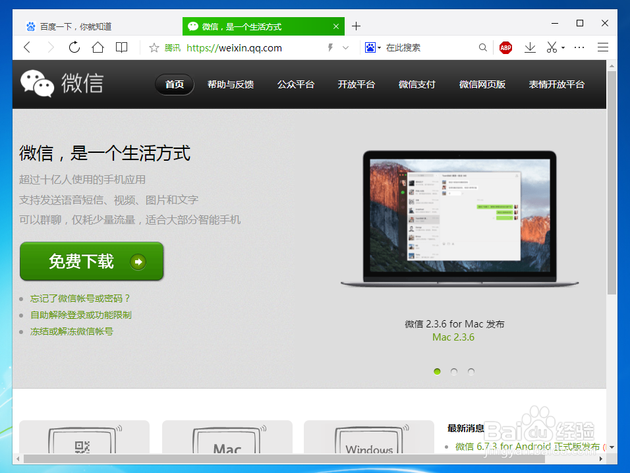The image size is (630, 473).
Task: Open 帮助与反馈 navigation item
Action: tap(231, 84)
